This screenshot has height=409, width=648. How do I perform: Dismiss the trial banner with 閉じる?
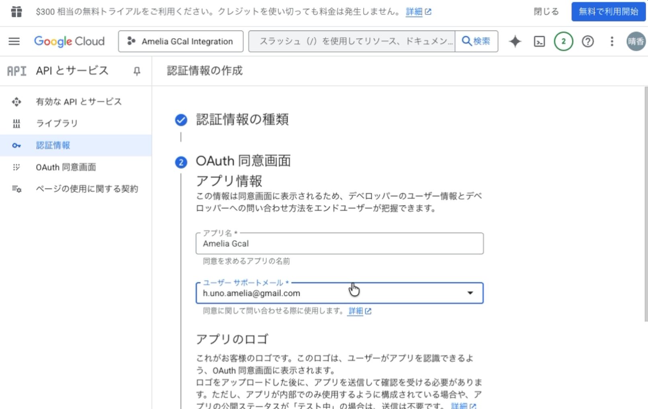click(546, 12)
